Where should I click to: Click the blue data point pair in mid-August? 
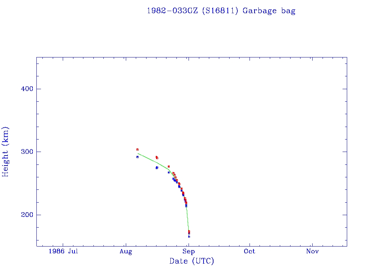(x=157, y=168)
